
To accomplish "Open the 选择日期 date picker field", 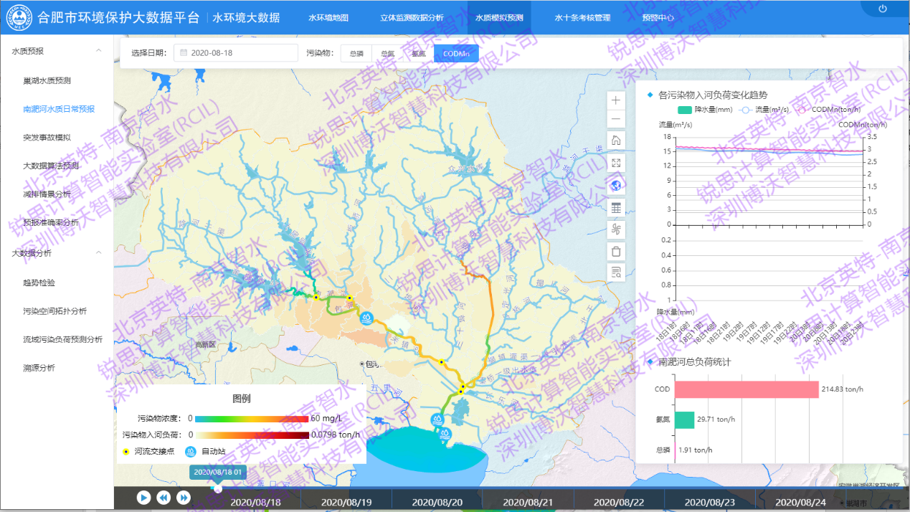I will pos(235,53).
